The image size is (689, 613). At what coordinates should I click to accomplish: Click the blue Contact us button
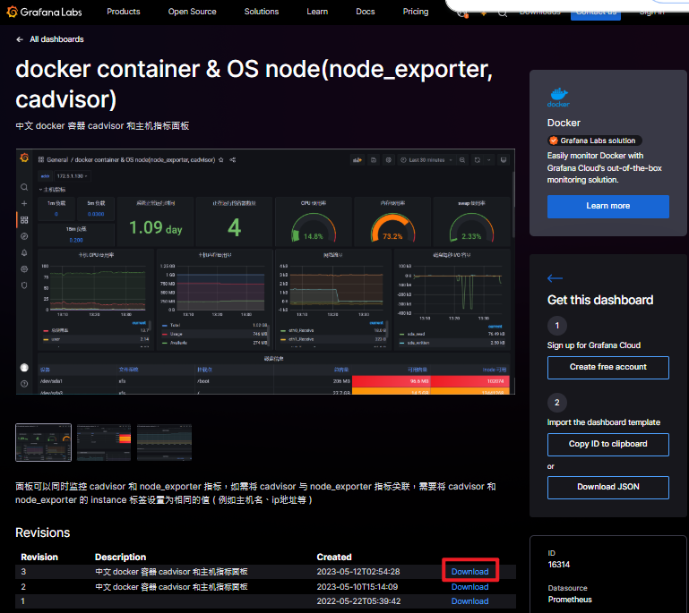596,13
